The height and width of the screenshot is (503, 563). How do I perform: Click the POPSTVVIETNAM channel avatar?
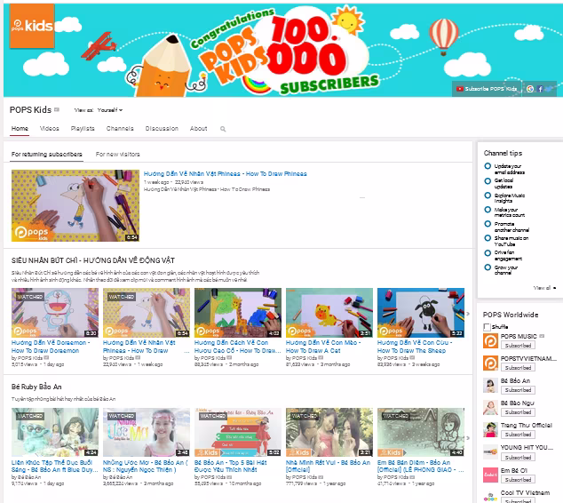pyautogui.click(x=490, y=363)
